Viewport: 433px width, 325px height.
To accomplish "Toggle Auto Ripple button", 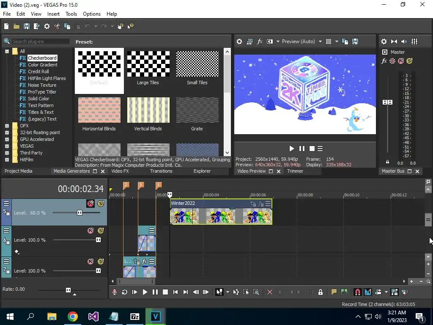I will pos(378,292).
